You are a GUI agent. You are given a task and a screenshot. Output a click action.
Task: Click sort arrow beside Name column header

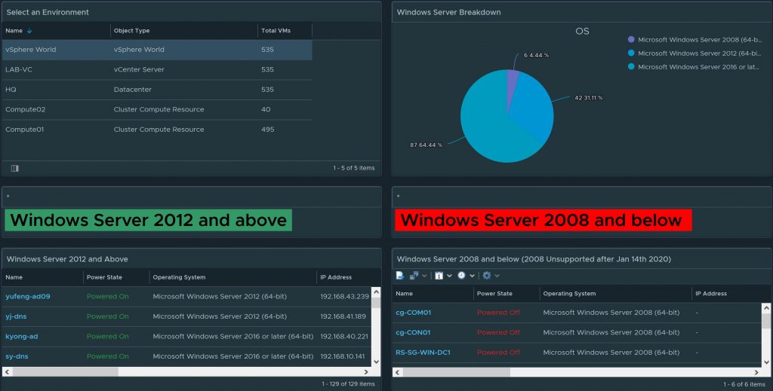(29, 31)
